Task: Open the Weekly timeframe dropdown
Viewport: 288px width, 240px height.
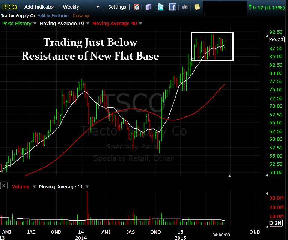Action: [81, 7]
